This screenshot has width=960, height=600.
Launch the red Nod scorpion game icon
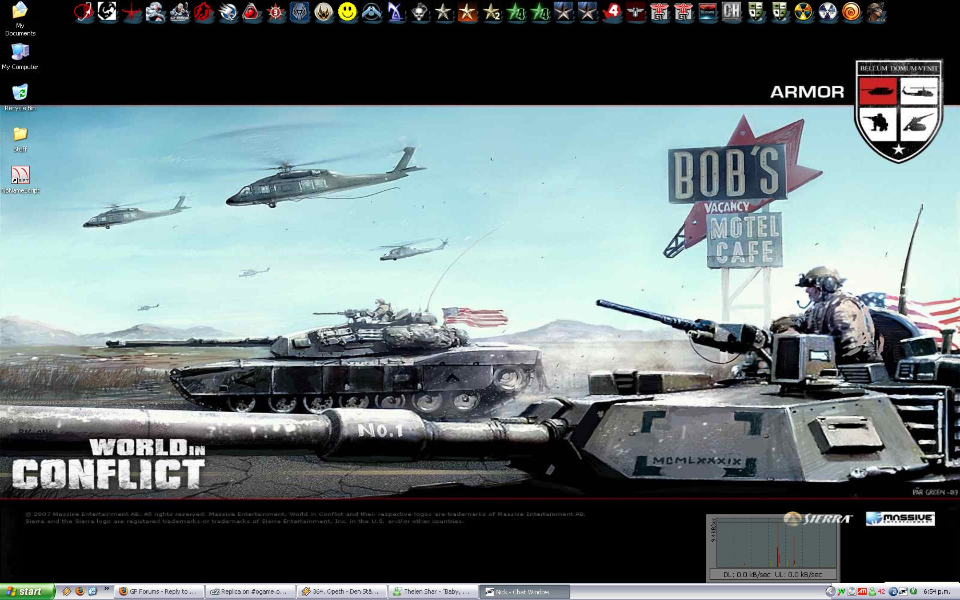251,11
